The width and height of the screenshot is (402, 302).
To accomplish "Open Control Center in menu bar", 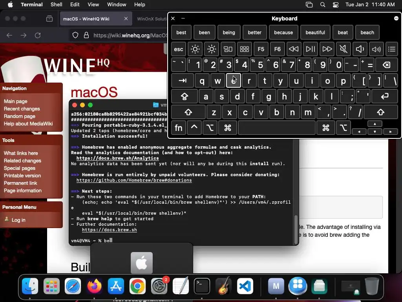I will pos(336,5).
